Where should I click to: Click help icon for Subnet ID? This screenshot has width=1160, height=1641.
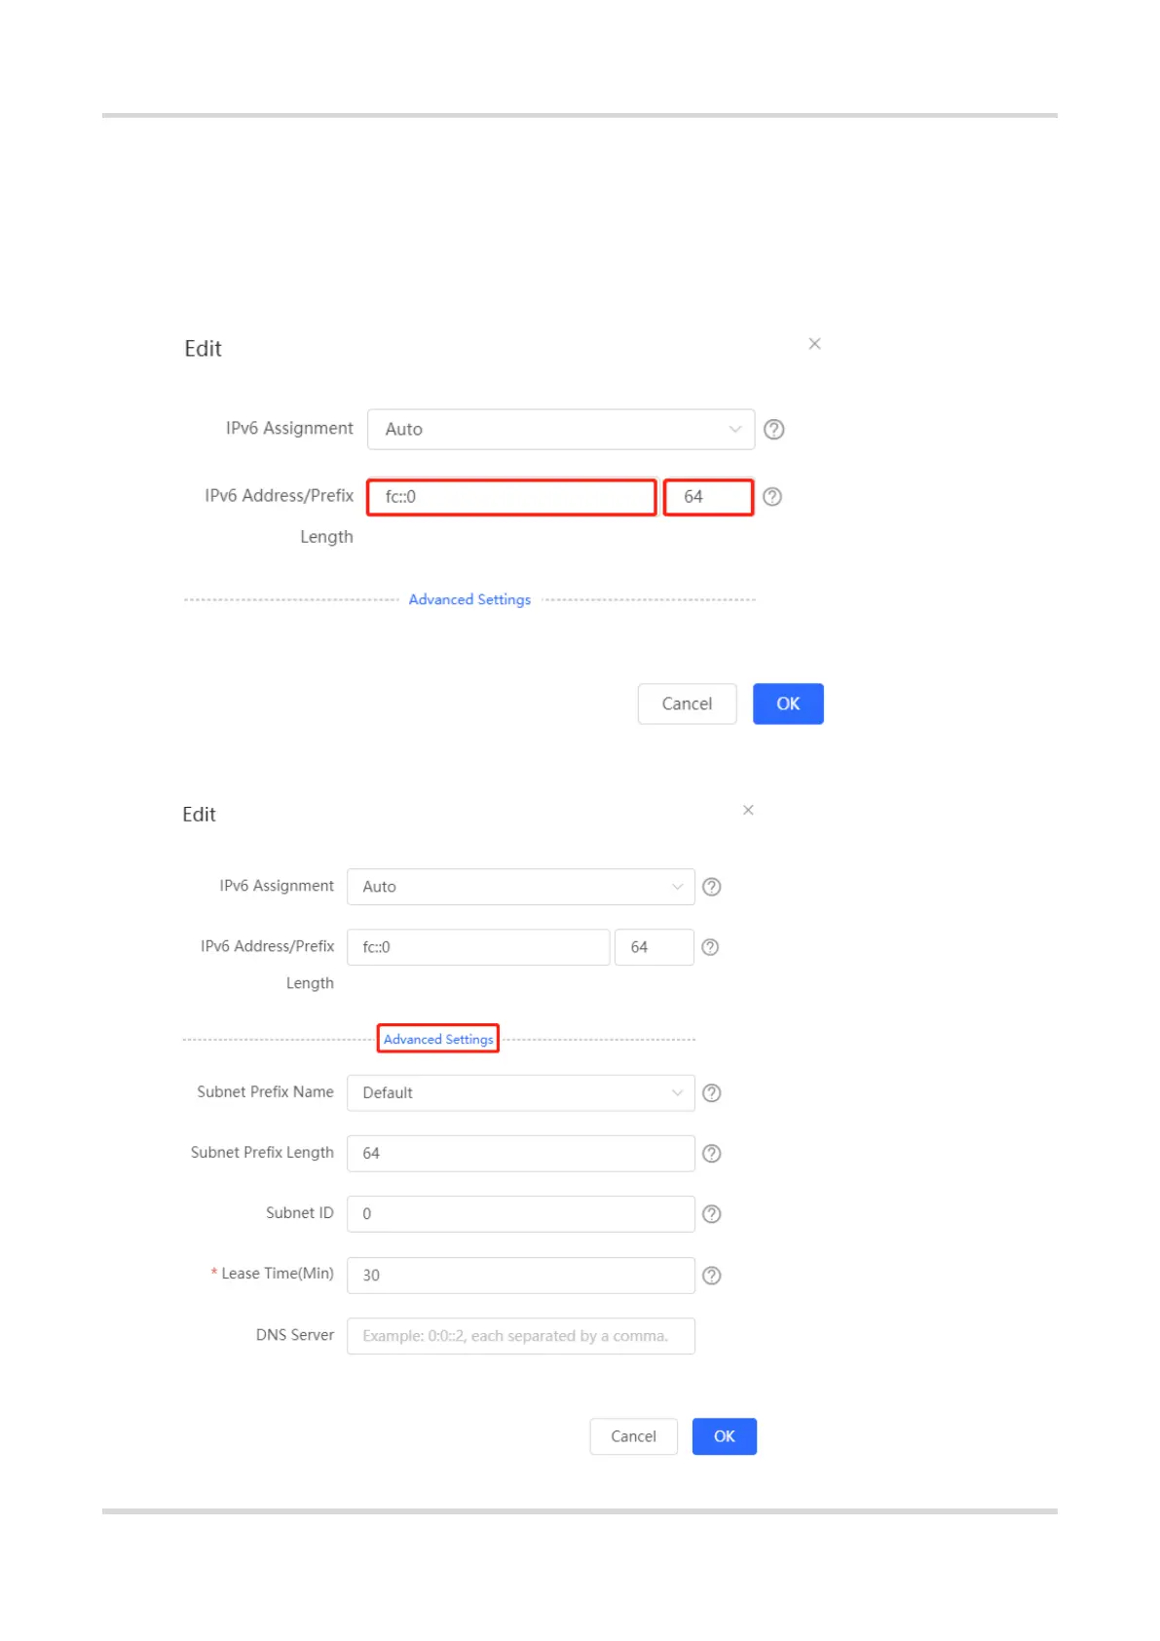click(x=712, y=1214)
